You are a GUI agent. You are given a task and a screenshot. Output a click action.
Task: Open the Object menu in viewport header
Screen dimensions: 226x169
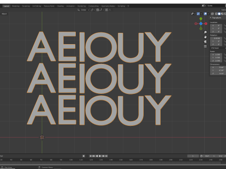(x=4, y=14)
